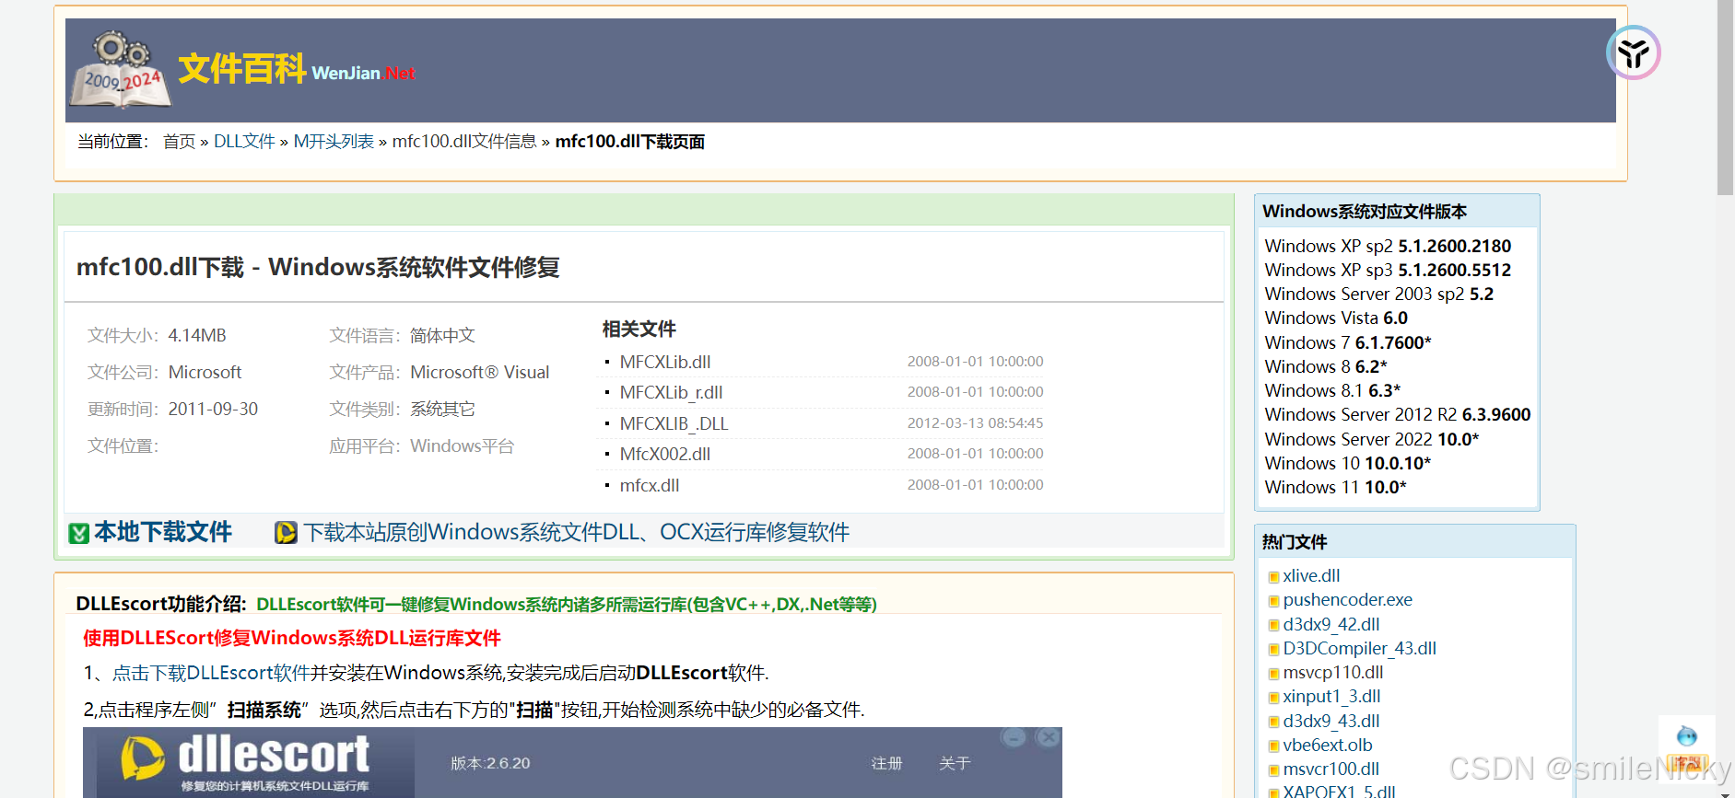Click the bullet icon next to d3dx9_43.dll

point(1273,723)
